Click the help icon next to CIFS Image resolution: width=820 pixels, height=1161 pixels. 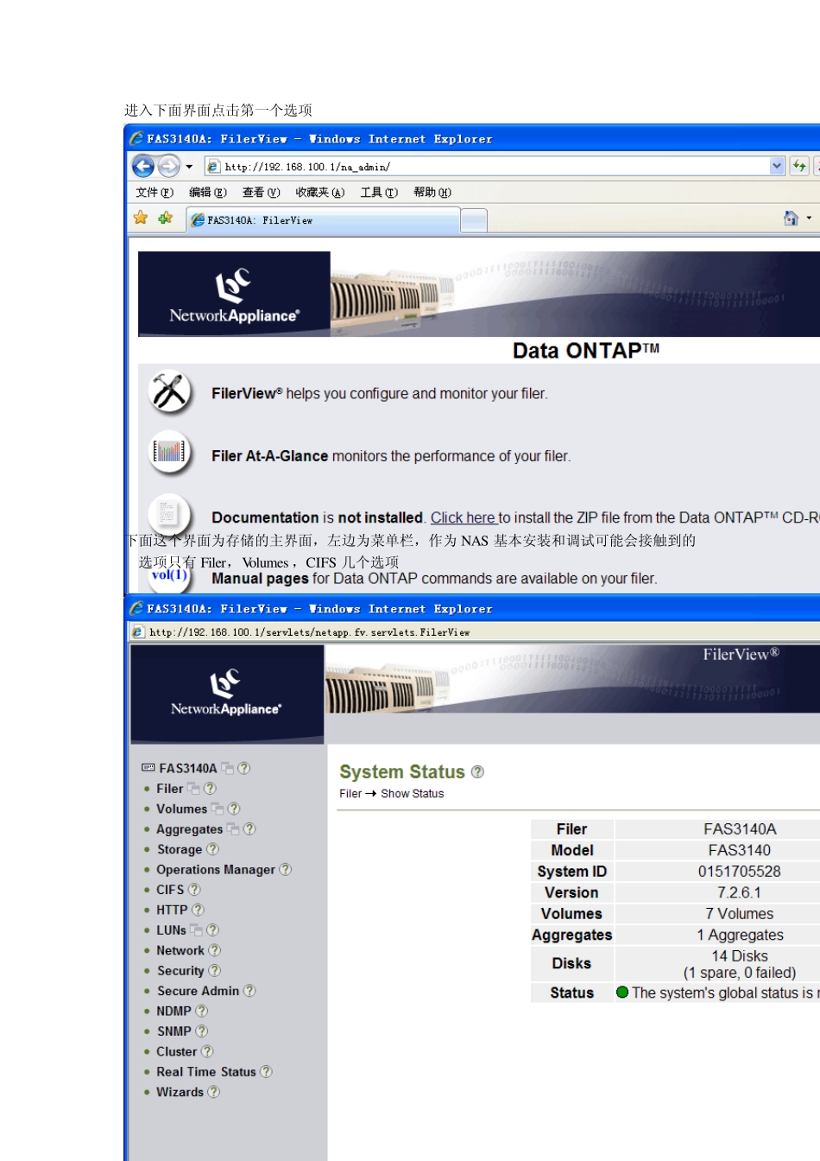[x=194, y=890]
